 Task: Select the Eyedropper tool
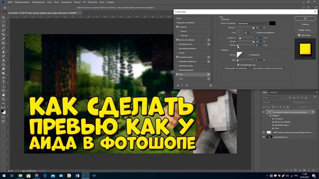tap(3, 39)
